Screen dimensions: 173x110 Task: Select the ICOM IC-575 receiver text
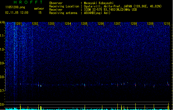coord(111,10)
